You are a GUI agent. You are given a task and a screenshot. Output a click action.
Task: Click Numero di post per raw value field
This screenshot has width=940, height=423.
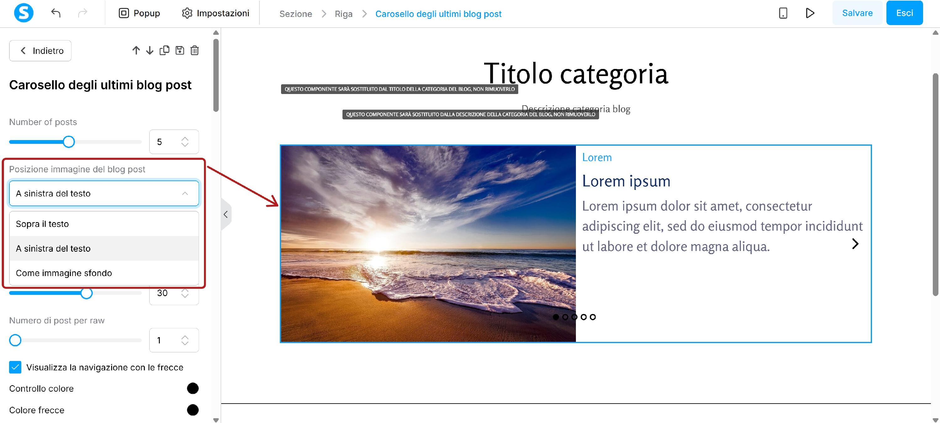coord(174,340)
